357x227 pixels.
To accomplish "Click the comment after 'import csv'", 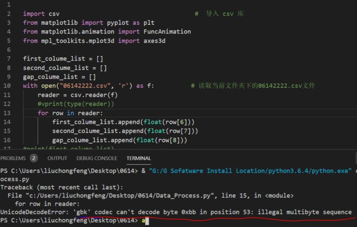I will click(220, 14).
